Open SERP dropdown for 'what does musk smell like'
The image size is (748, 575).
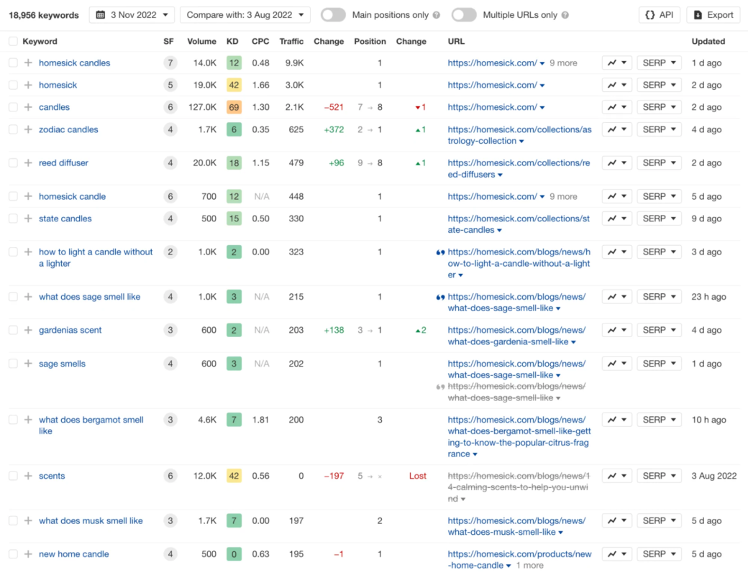click(x=659, y=520)
